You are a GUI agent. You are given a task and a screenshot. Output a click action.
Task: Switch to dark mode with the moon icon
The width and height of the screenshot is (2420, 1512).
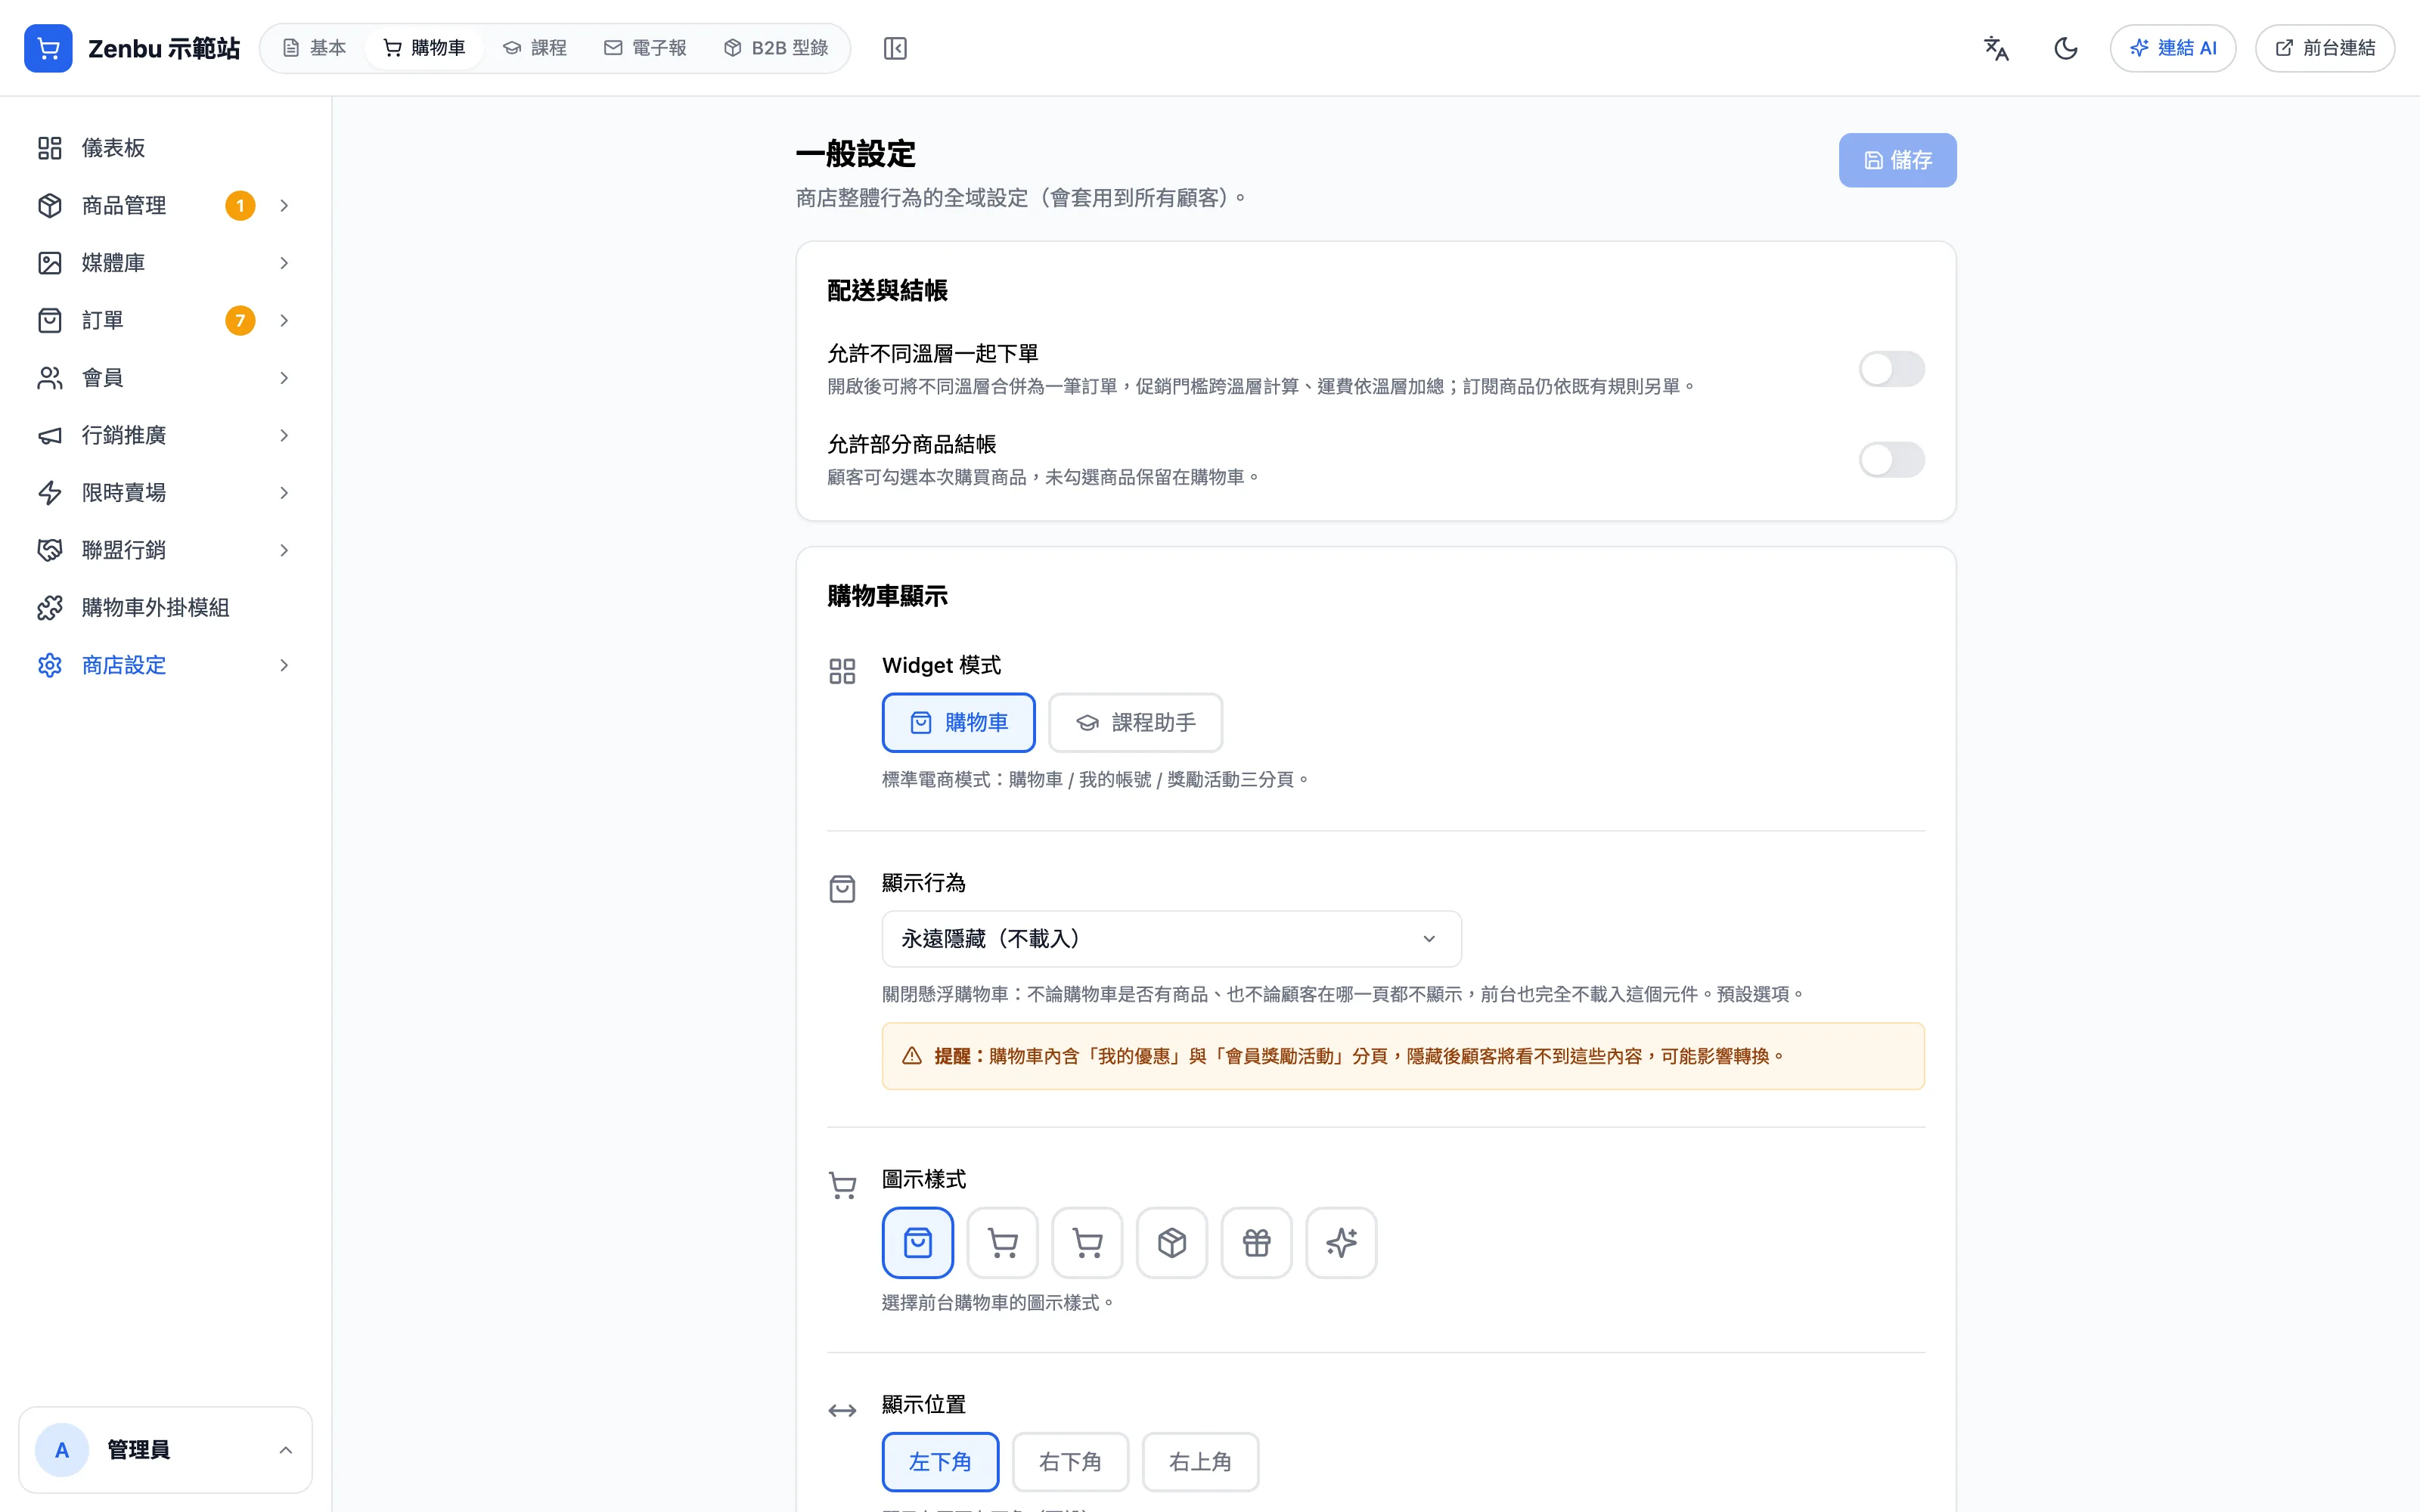2066,48
